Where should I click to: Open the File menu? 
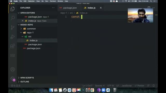(x=20, y=1)
